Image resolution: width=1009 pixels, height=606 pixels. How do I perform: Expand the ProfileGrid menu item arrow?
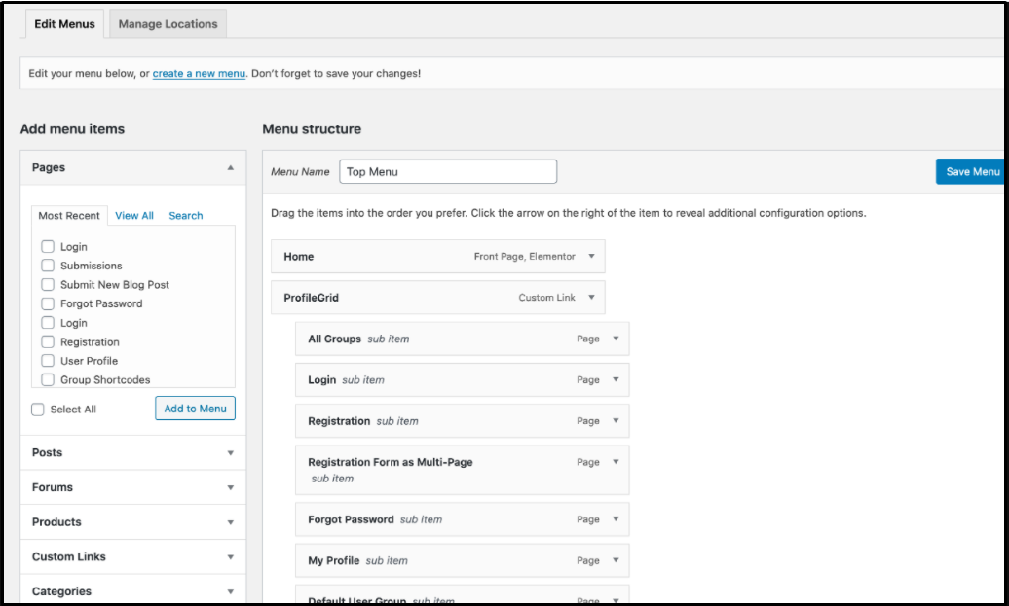click(591, 298)
